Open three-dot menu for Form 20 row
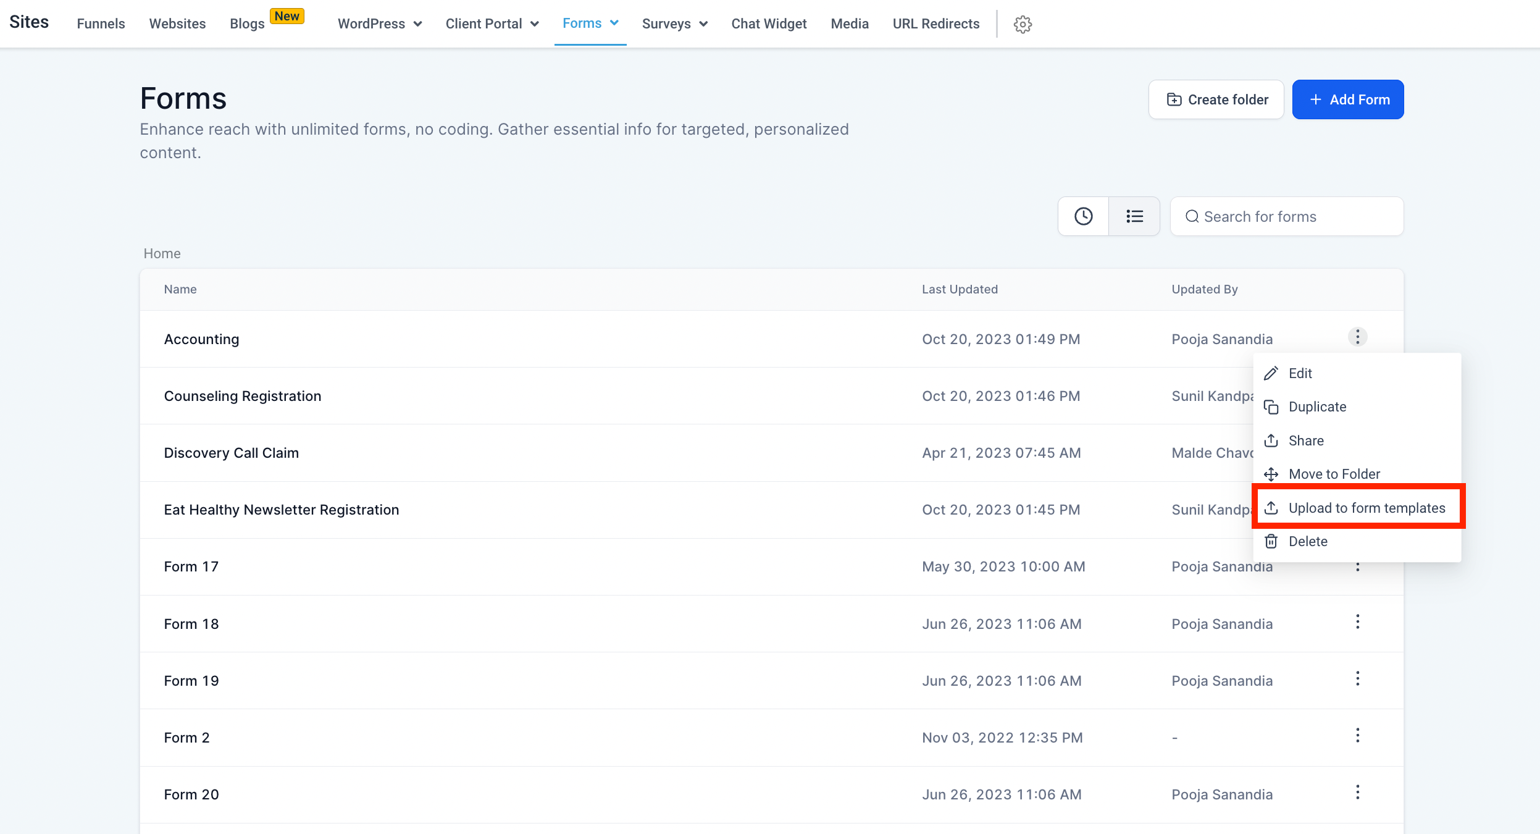 coord(1357,793)
